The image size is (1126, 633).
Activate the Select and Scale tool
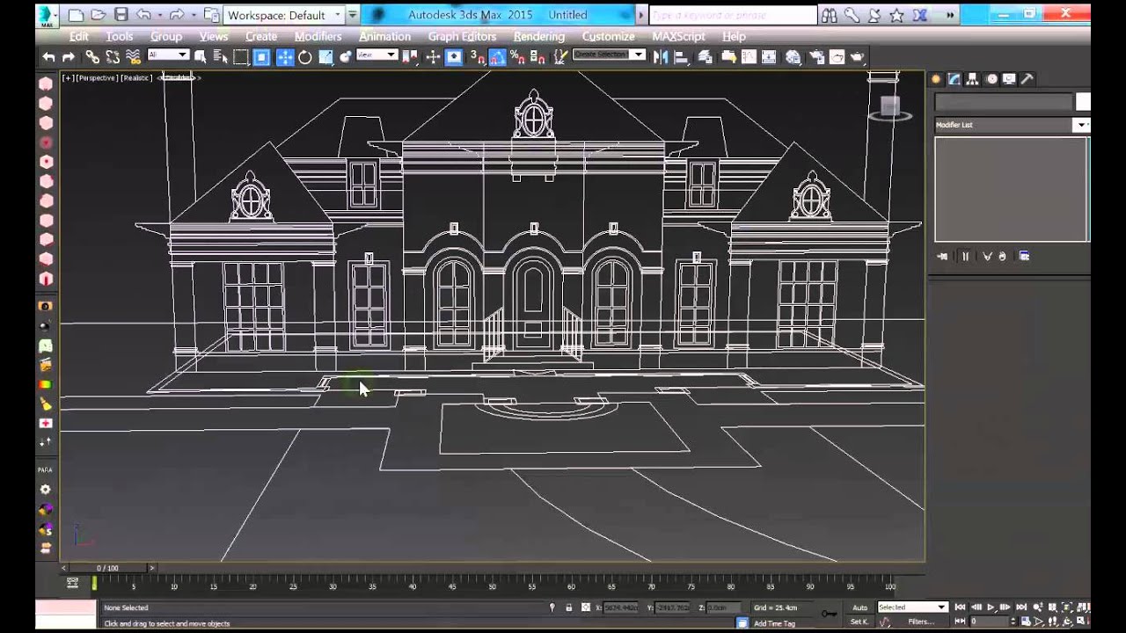[325, 57]
